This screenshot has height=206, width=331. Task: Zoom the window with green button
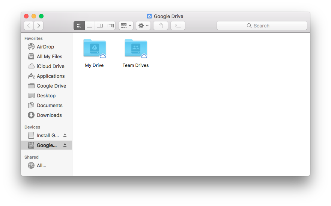click(41, 16)
